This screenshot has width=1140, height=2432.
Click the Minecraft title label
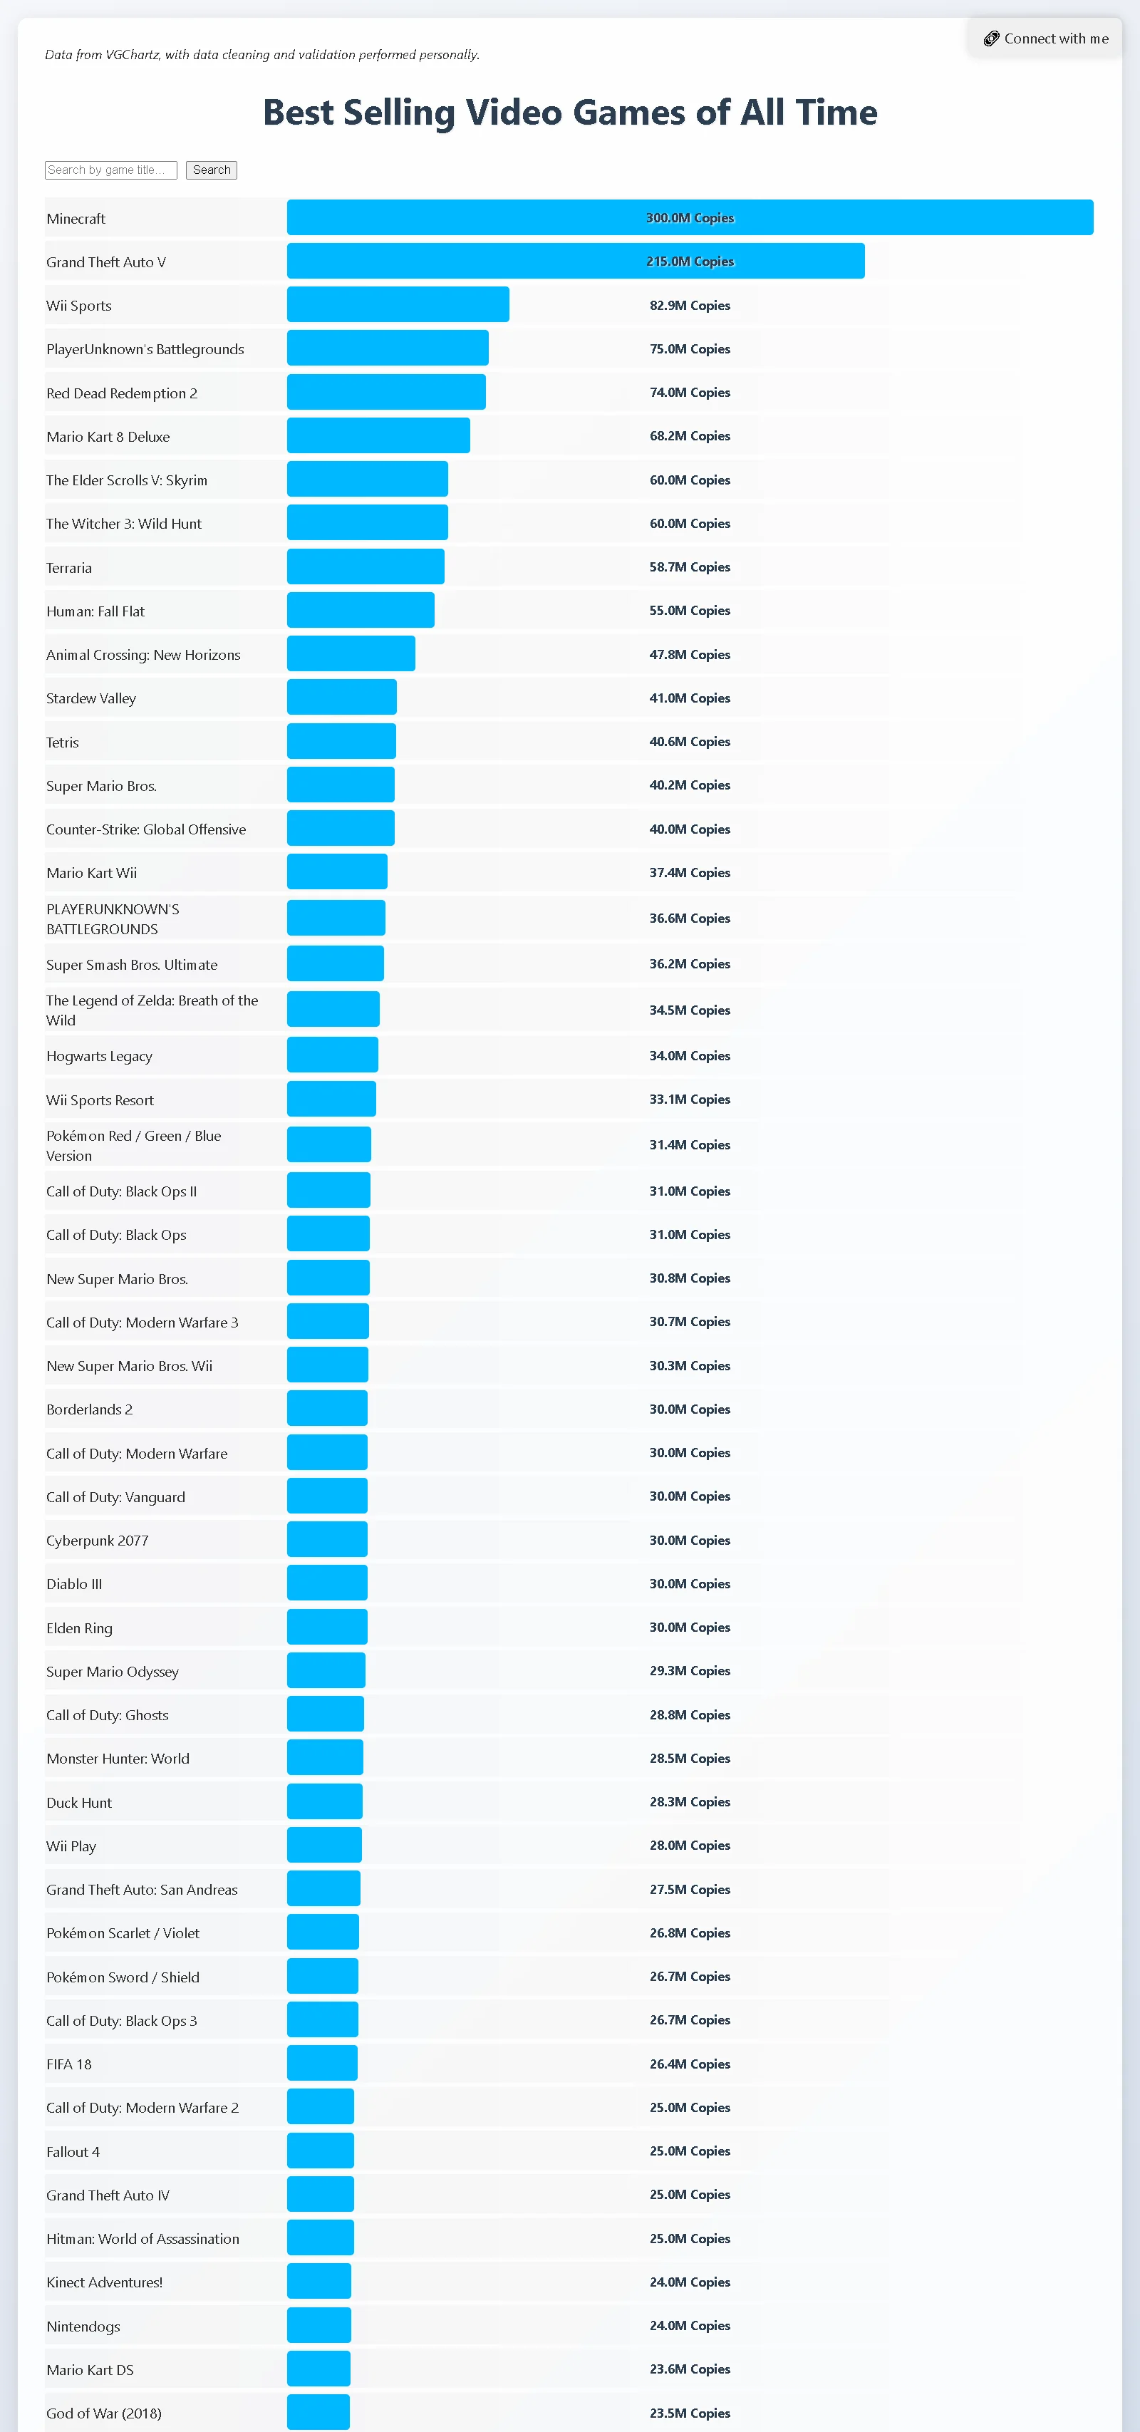tap(76, 218)
